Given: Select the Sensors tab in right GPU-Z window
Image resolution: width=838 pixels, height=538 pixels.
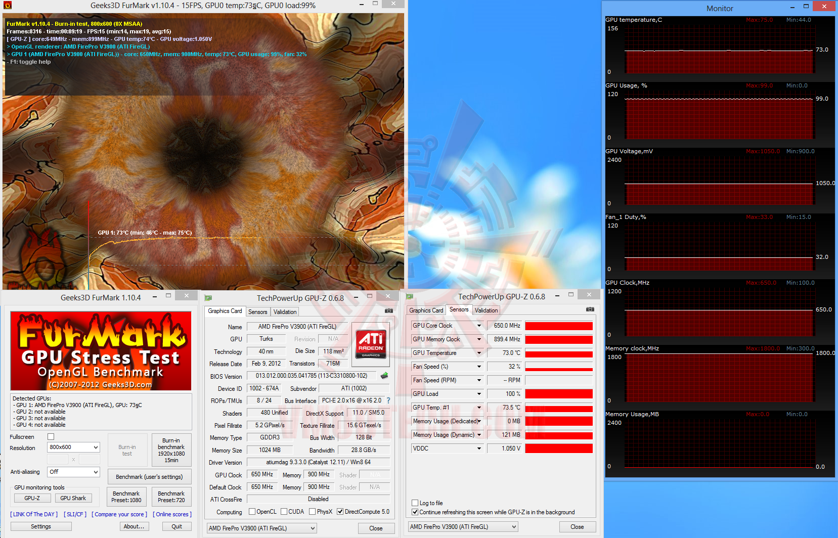Looking at the screenshot, I should [x=459, y=310].
